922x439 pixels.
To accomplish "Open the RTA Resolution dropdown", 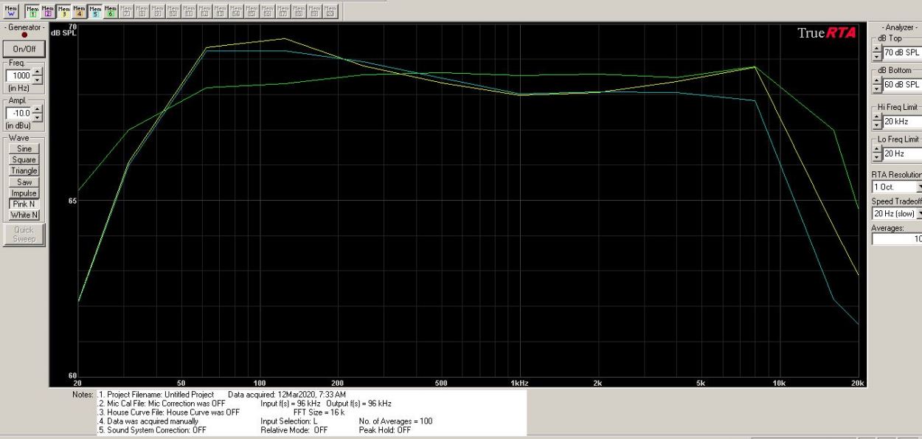I will (x=919, y=187).
